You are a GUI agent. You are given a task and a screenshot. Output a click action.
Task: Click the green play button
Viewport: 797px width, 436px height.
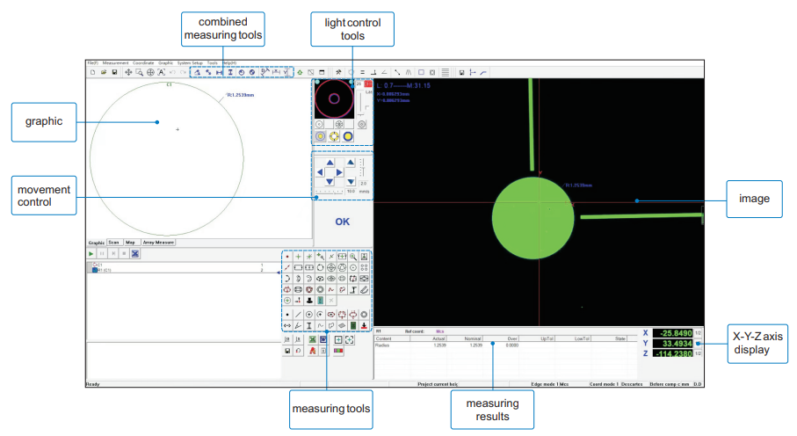pos(91,253)
